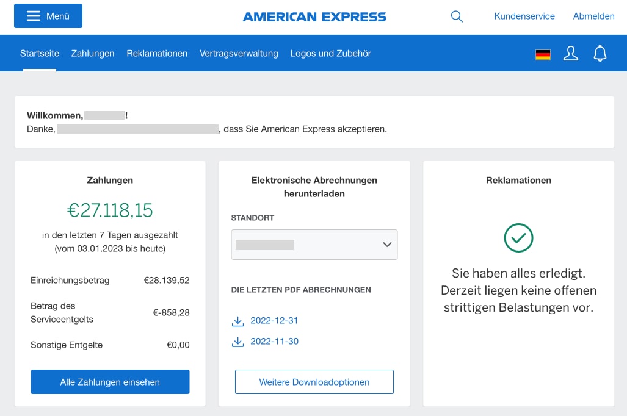This screenshot has width=627, height=416.
Task: Navigate to Logos und Zubehör
Action: [x=330, y=53]
